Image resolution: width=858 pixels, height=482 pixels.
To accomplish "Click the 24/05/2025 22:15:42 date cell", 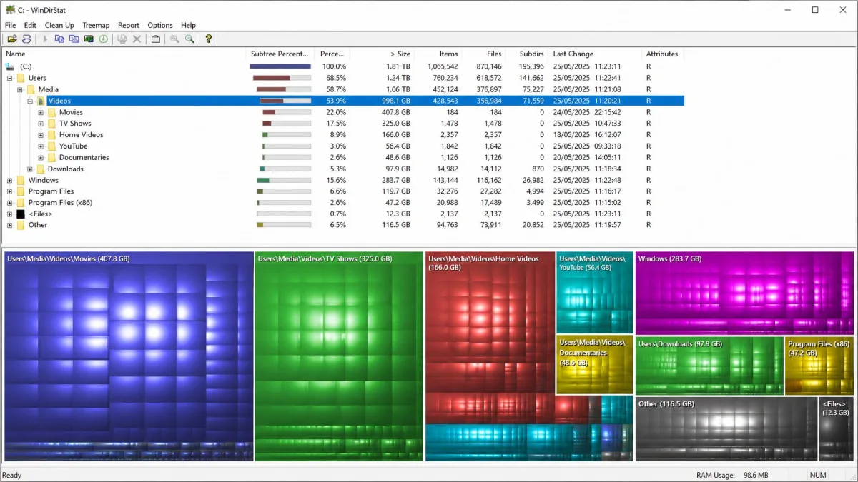I will click(x=587, y=112).
